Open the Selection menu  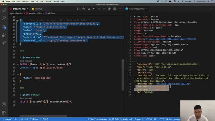point(25,1)
